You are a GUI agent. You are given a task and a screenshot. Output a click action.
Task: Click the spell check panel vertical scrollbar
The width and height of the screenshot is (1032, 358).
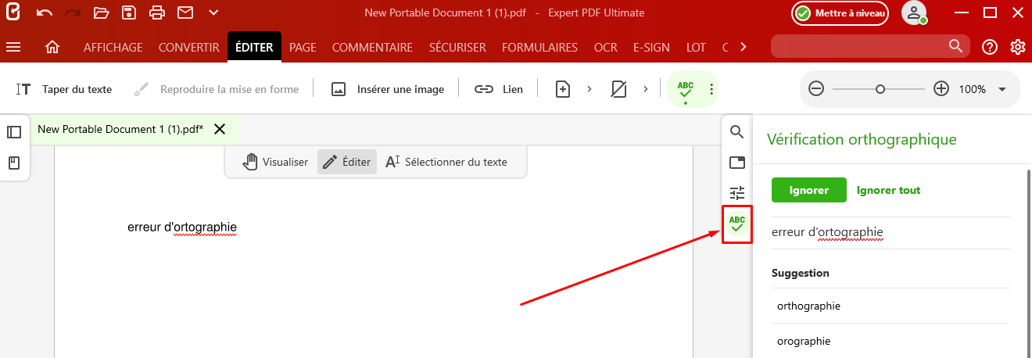pos(1028,262)
